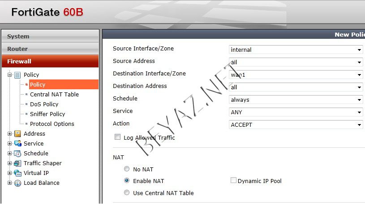
Task: Click the Traffic Shaper icon
Action: [x=17, y=163]
